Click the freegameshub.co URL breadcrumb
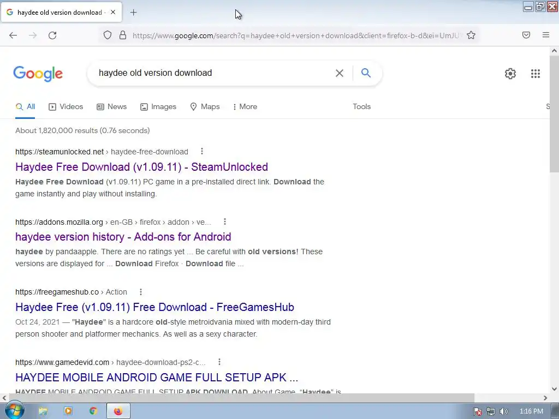This screenshot has width=559, height=419. 71,292
